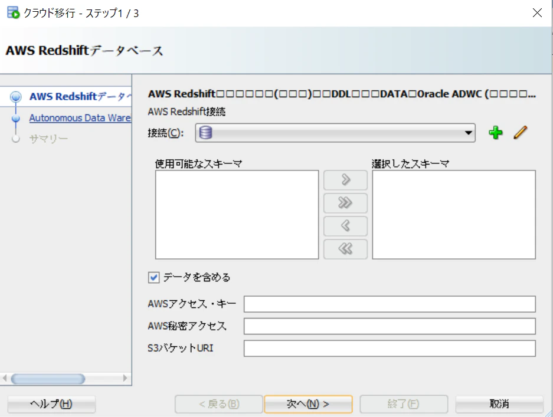Image resolution: width=553 pixels, height=417 pixels.
Task: Click the 取消 cancel button
Action: pyautogui.click(x=499, y=403)
